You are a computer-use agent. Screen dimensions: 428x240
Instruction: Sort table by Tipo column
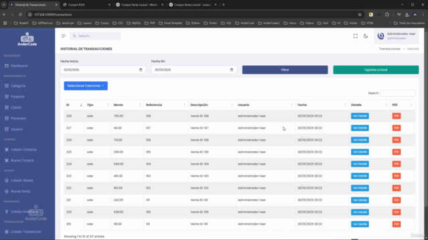[98, 105]
